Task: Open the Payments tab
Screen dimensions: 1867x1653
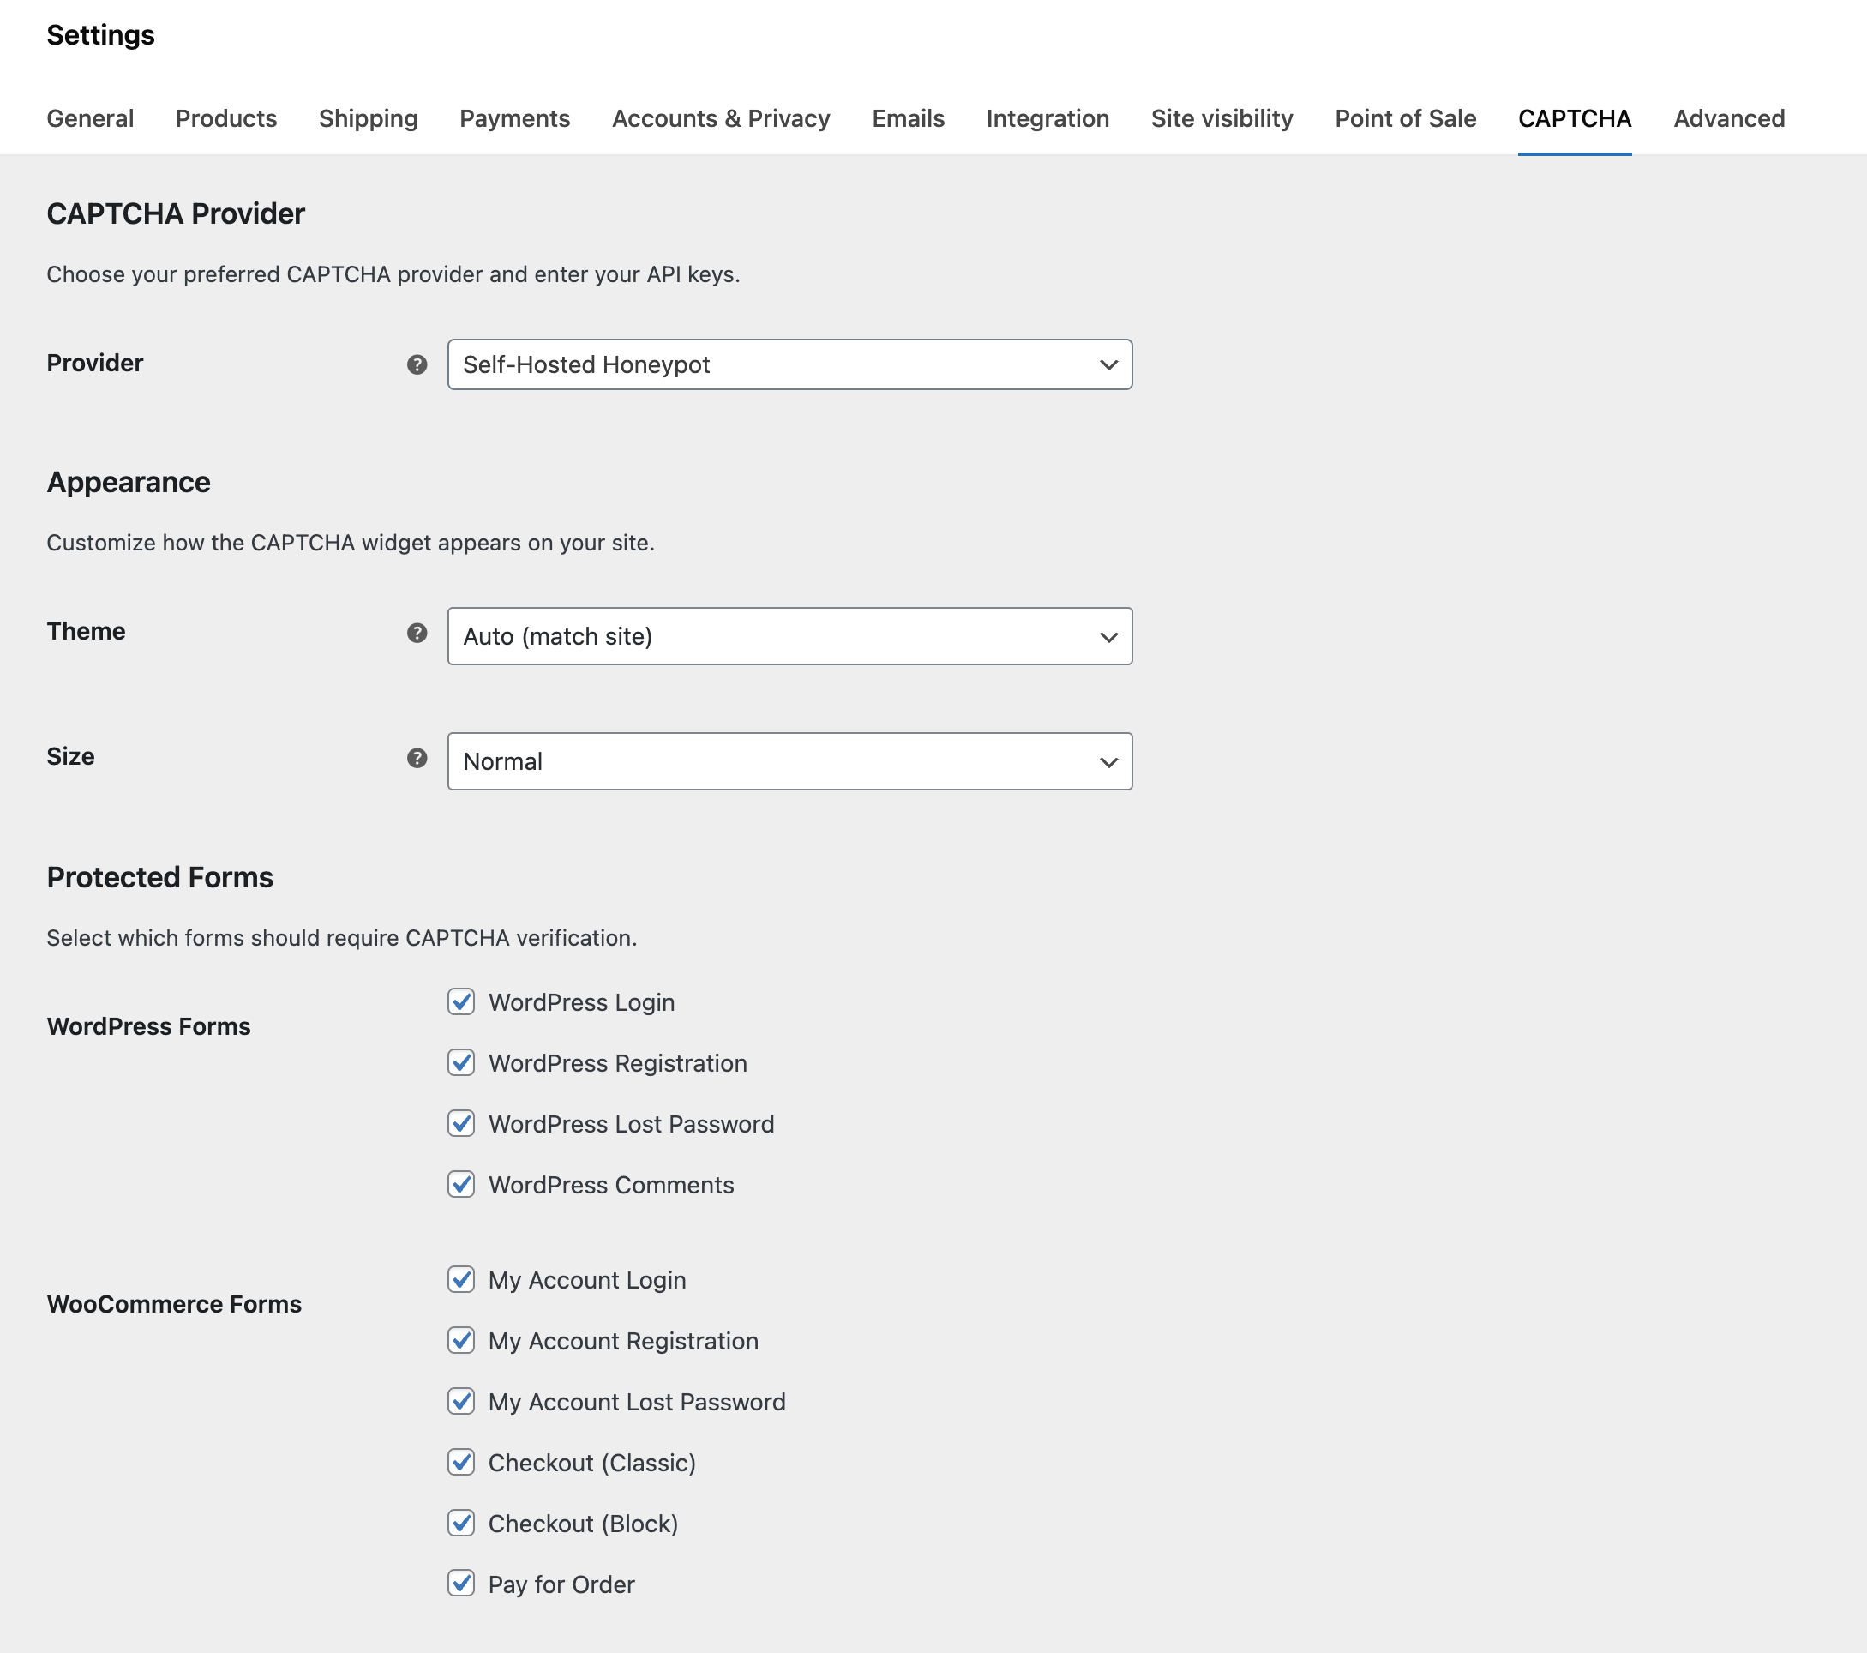Action: click(514, 119)
